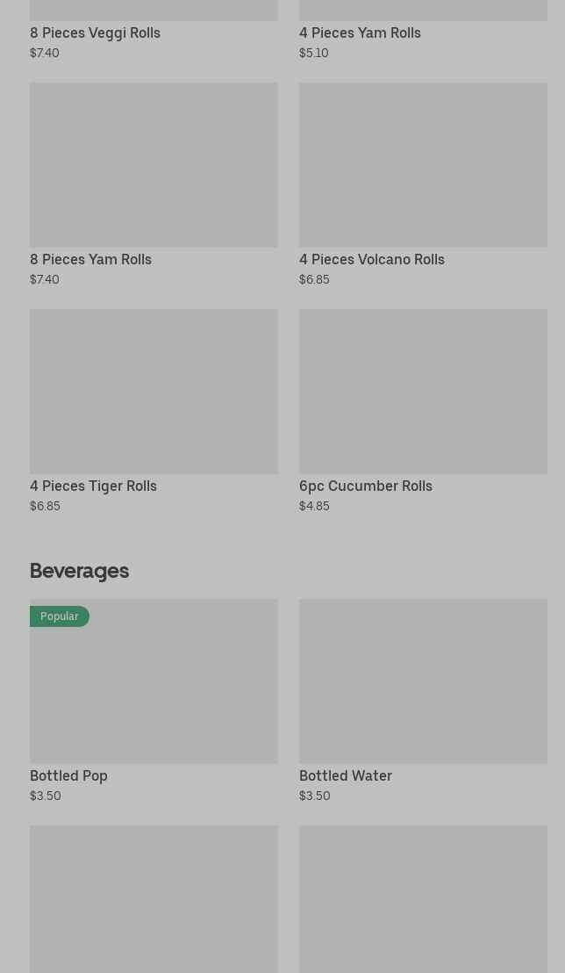Image resolution: width=565 pixels, height=973 pixels.
Task: Click the 8 Pieces Yam Rolls image
Action: pos(154,165)
